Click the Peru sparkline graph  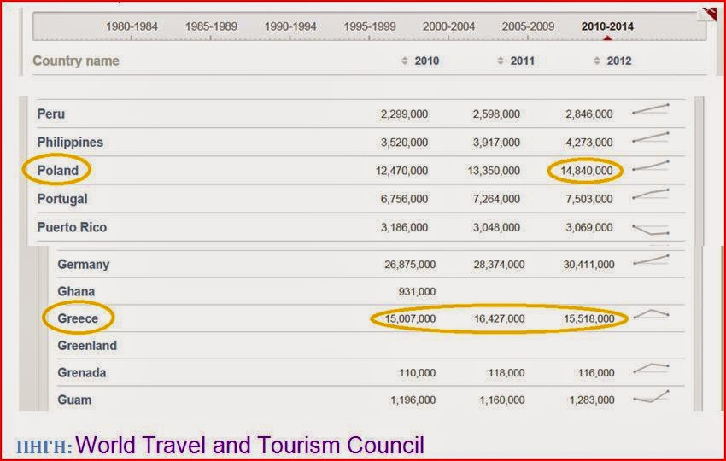click(650, 109)
